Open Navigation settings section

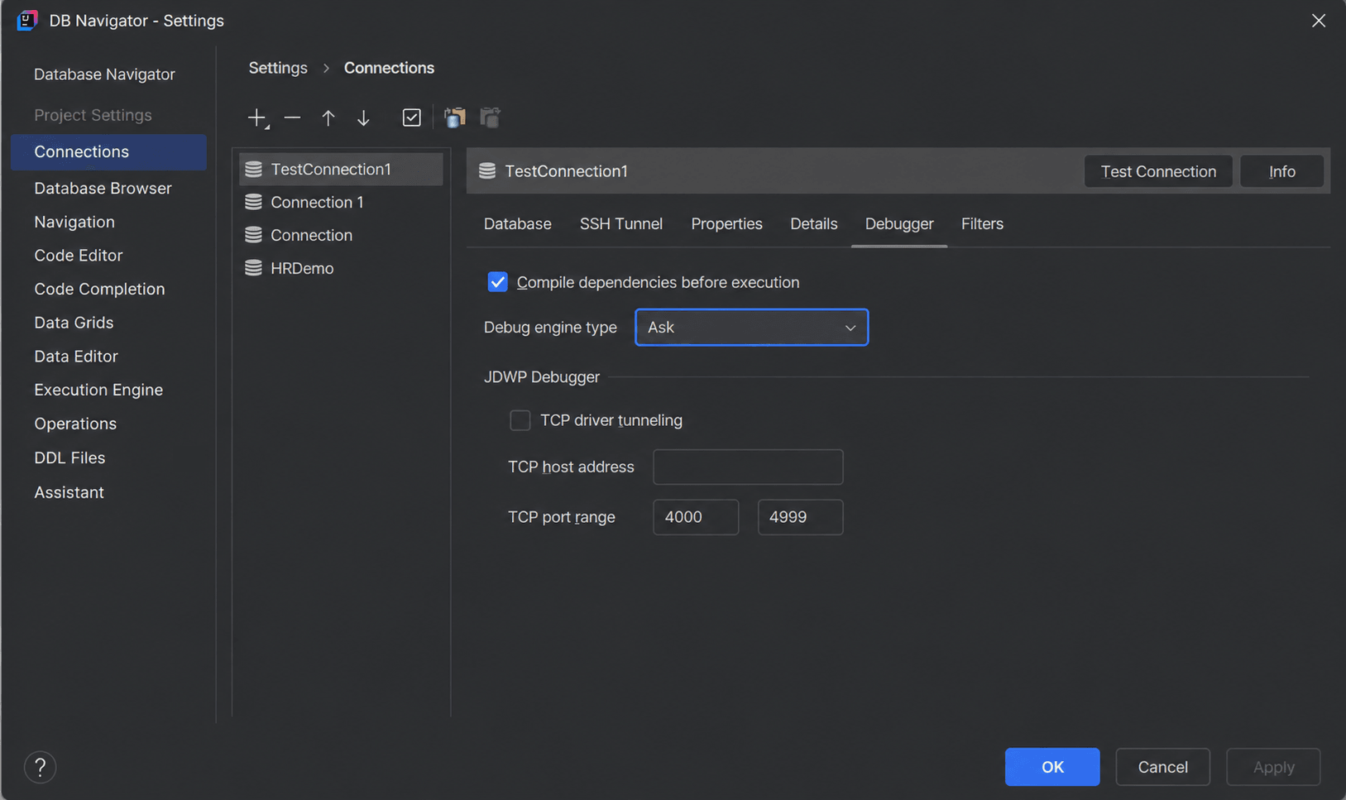pos(74,222)
